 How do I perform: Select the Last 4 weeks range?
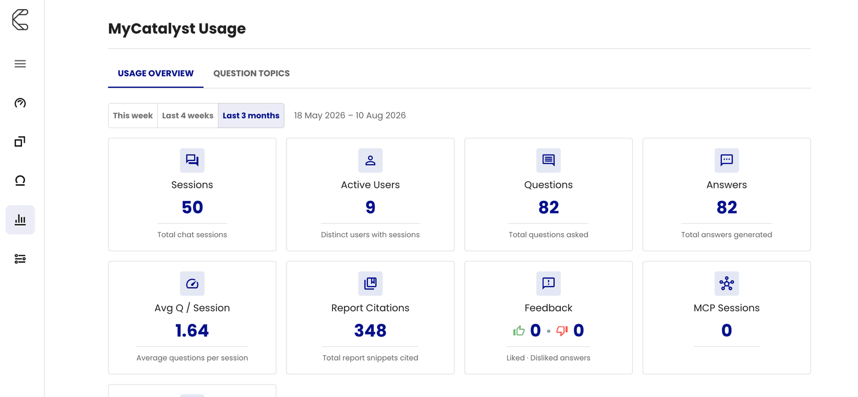(188, 116)
